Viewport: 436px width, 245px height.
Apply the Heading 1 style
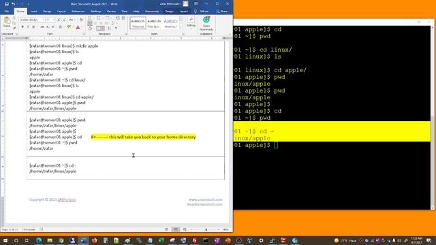[x=170, y=22]
